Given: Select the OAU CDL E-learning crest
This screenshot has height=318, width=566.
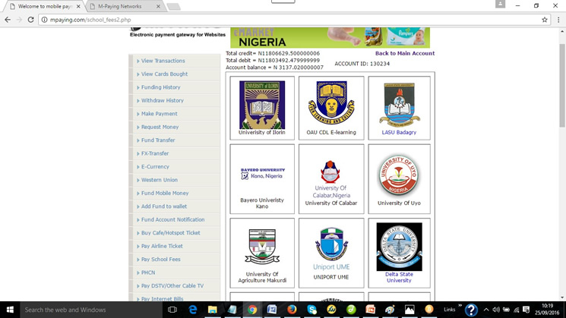Looking at the screenshot, I should coord(331,103).
